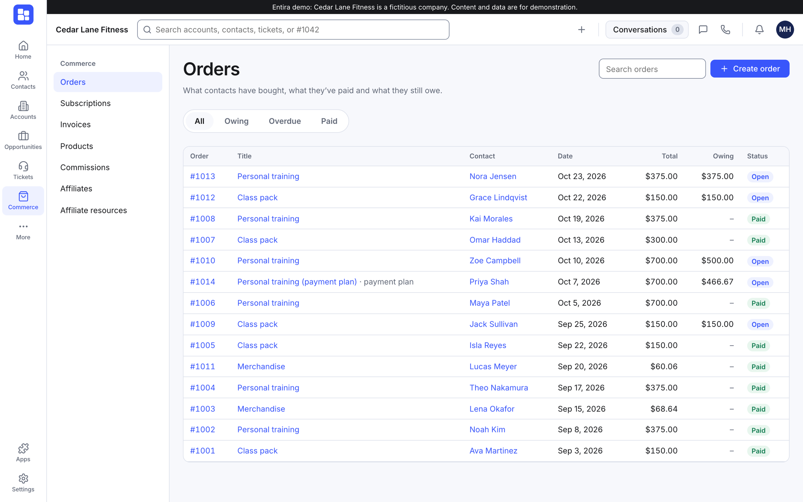Click the Sep 25, 2026 date cell
Image resolution: width=803 pixels, height=502 pixels.
click(x=582, y=324)
